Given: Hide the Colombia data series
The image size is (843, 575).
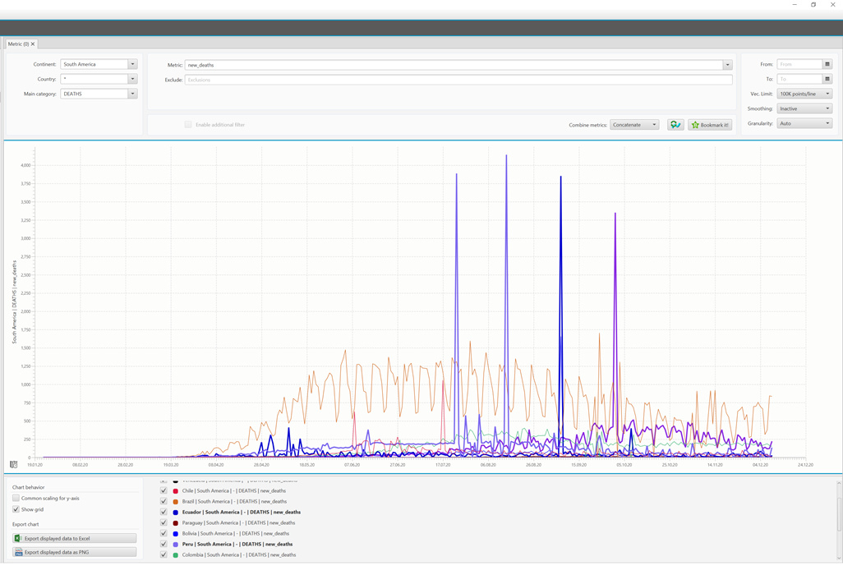Looking at the screenshot, I should (164, 554).
